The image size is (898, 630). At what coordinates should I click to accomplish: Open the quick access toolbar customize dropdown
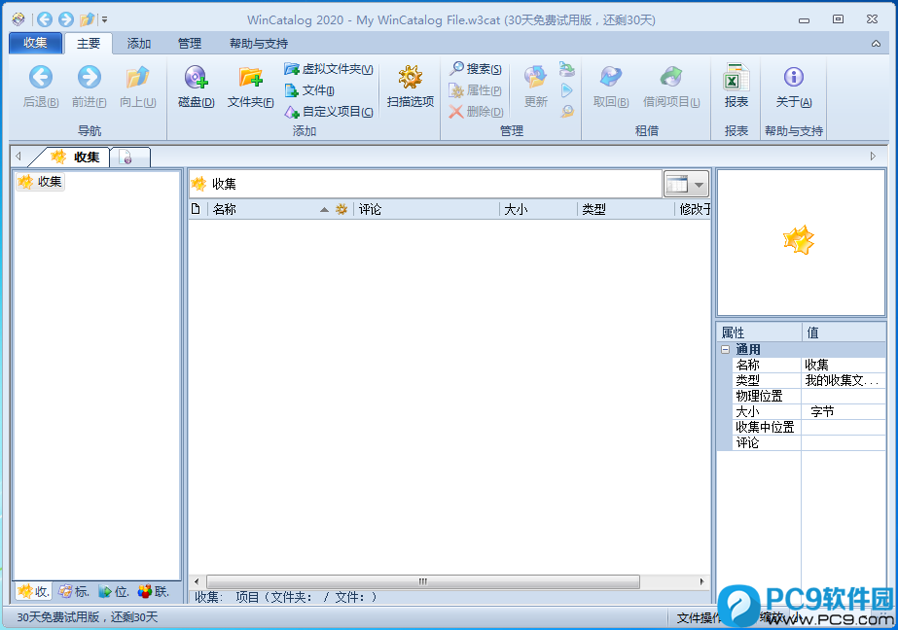tap(104, 19)
